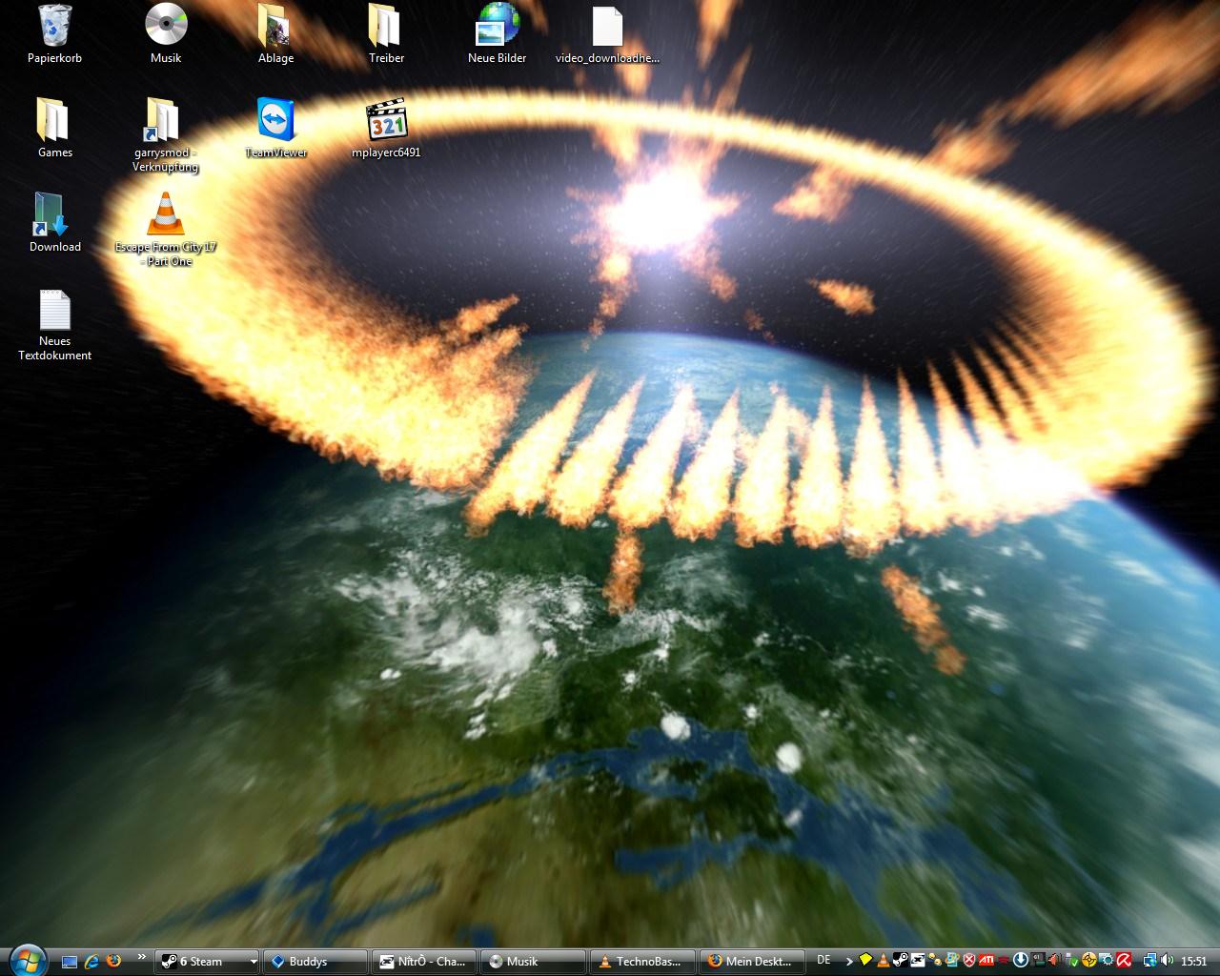The height and width of the screenshot is (976, 1220).
Task: Show hidden system tray icons arrow
Action: [849, 961]
